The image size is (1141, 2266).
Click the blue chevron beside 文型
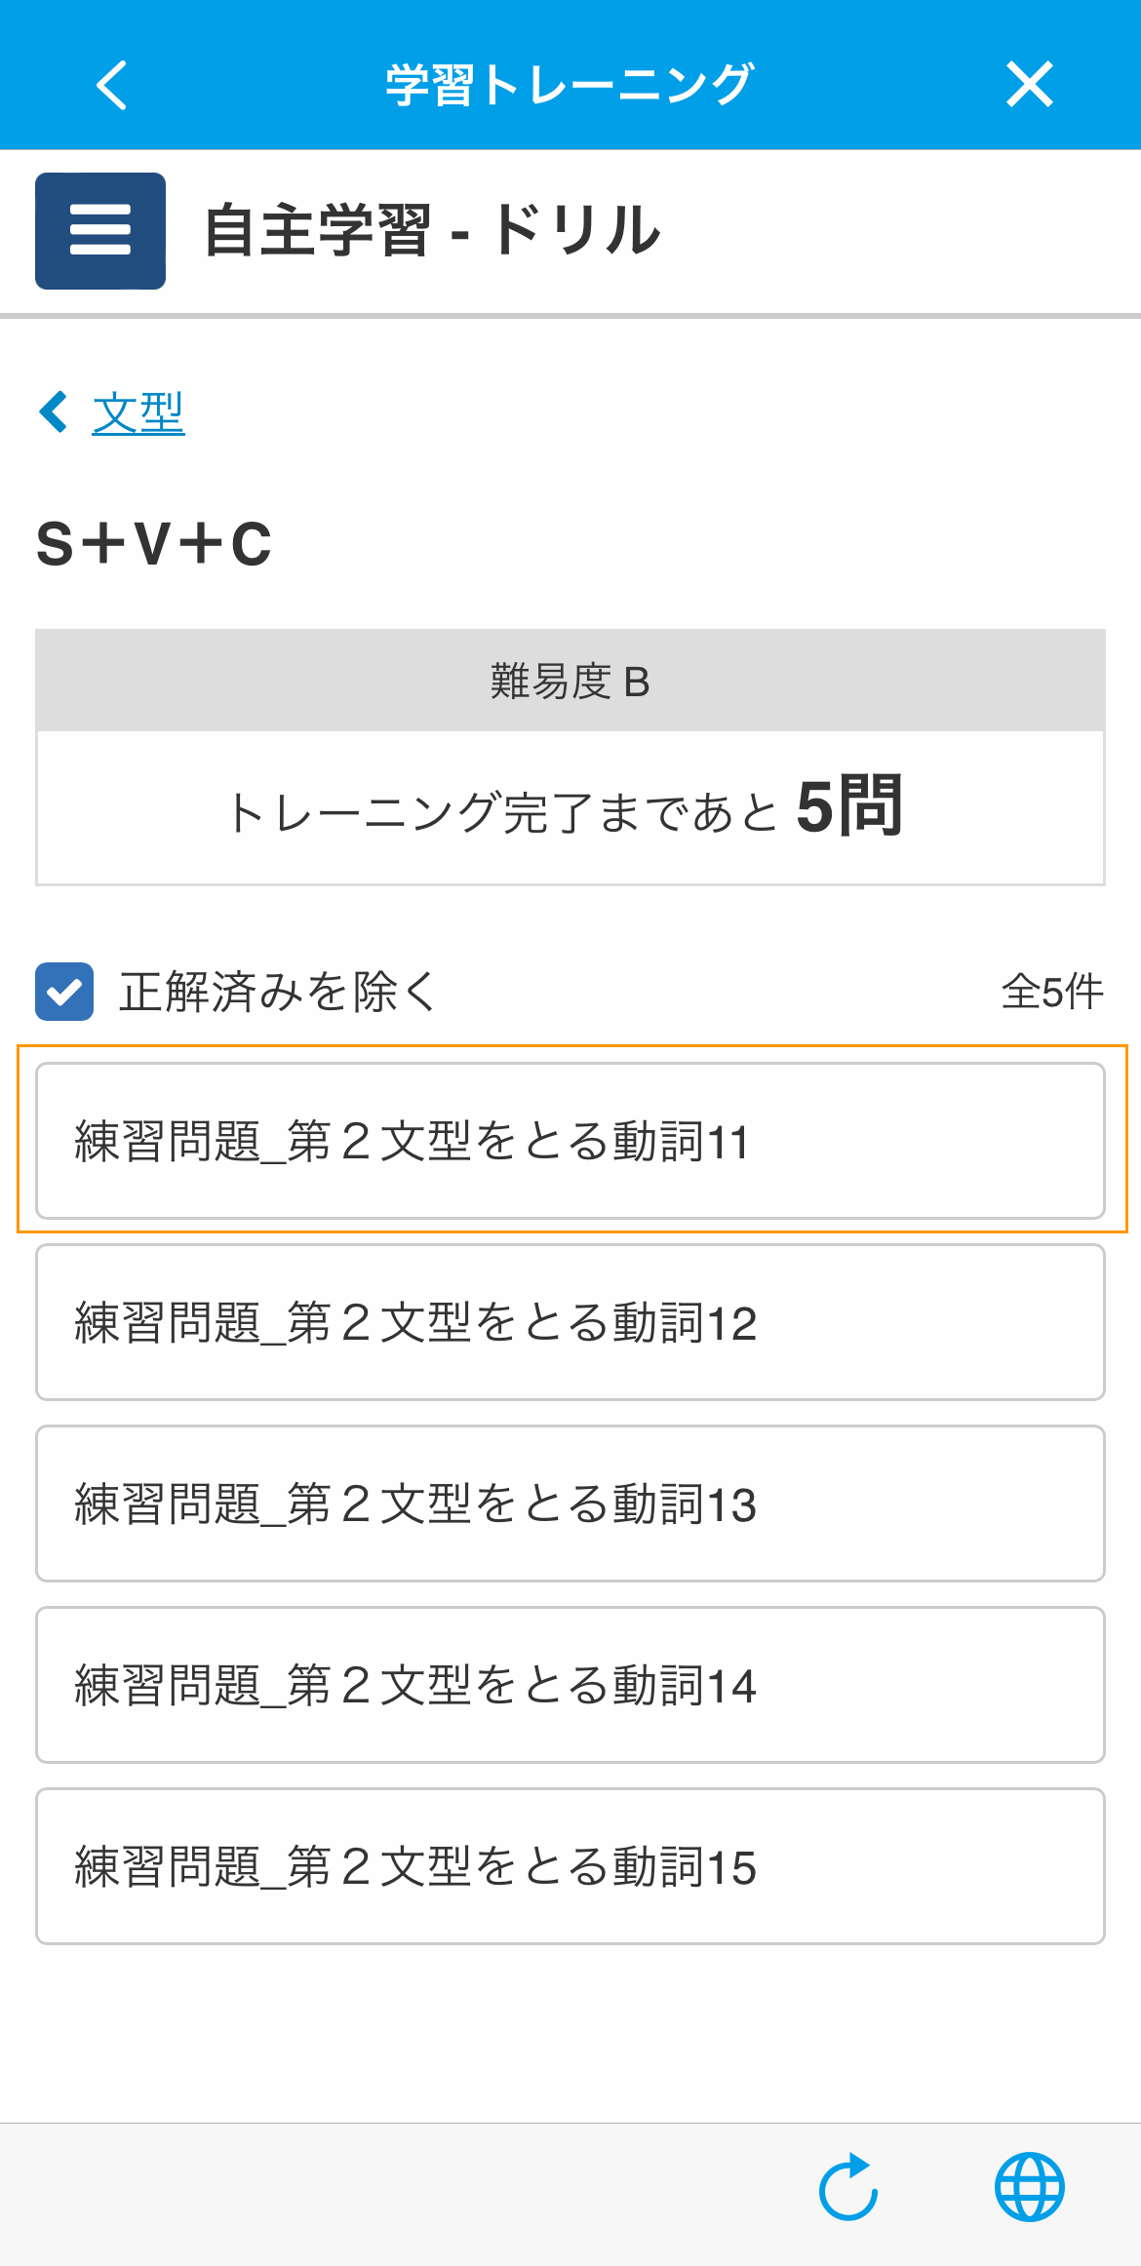[x=54, y=411]
